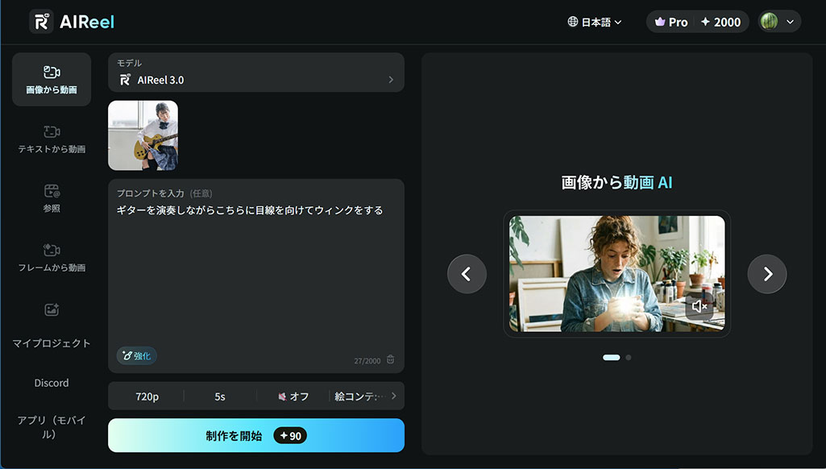Screen dimensions: 826x469
Task: Open the 画像から動画 sidebar tool
Action: [x=52, y=80]
